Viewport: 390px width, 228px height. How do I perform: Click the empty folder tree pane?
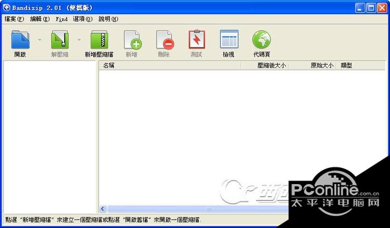point(50,137)
